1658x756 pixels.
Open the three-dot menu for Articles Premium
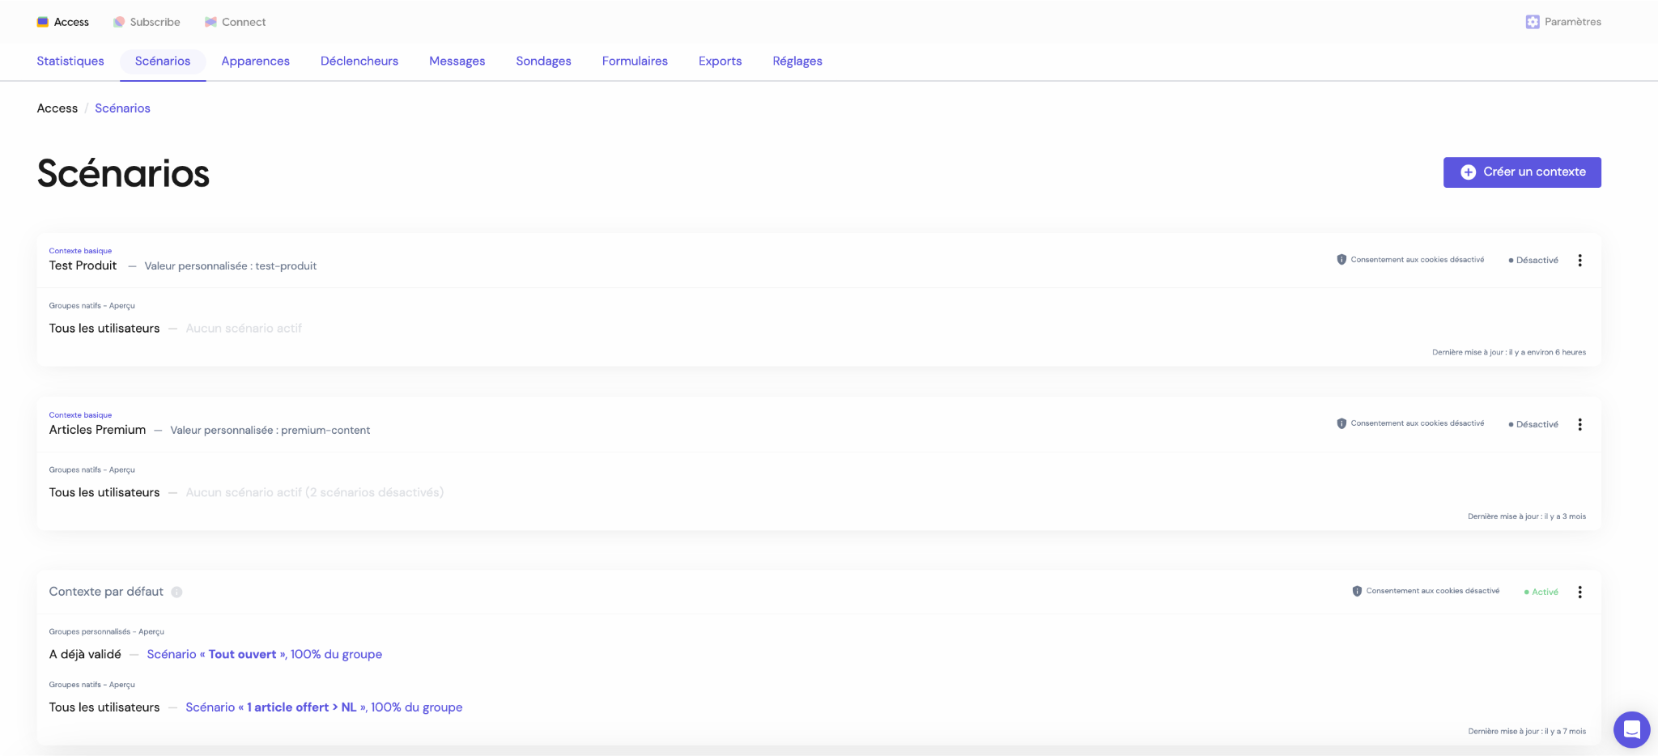point(1579,424)
